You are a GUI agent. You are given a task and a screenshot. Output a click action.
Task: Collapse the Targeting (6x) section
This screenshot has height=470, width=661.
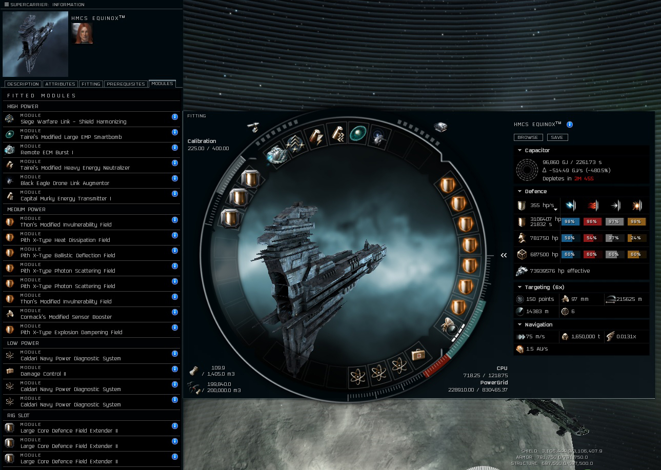pos(519,287)
